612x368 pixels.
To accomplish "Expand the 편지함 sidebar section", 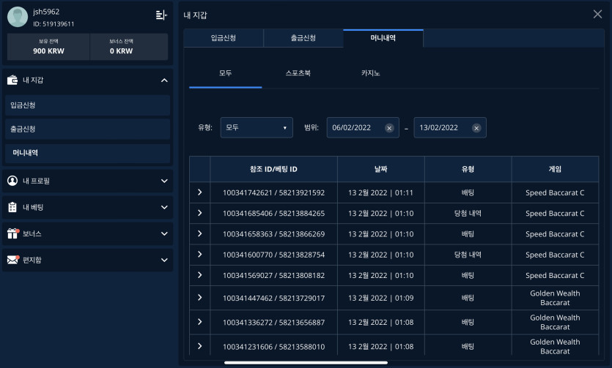I will [x=164, y=260].
